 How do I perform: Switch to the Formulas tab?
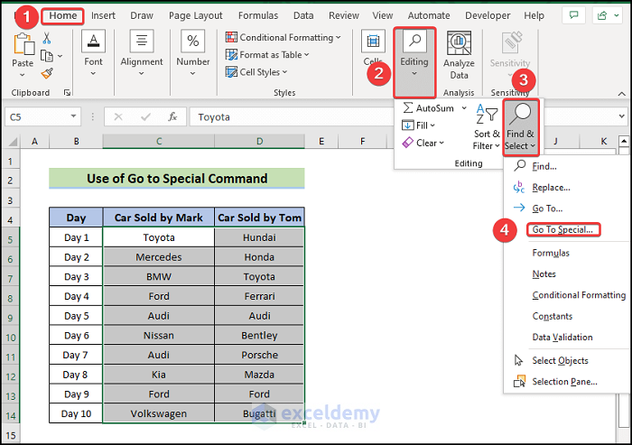[258, 15]
